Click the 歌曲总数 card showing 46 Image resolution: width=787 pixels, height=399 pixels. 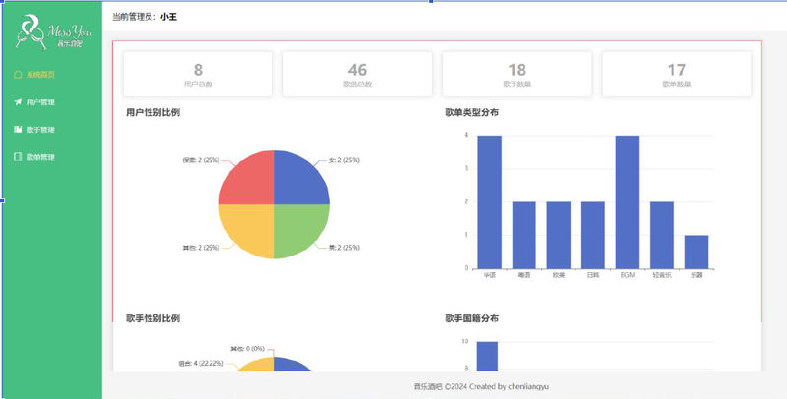357,74
